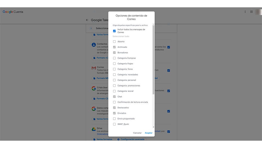Toggle the Destacados checkbox
The width and height of the screenshot is (262, 148).
tap(114, 108)
